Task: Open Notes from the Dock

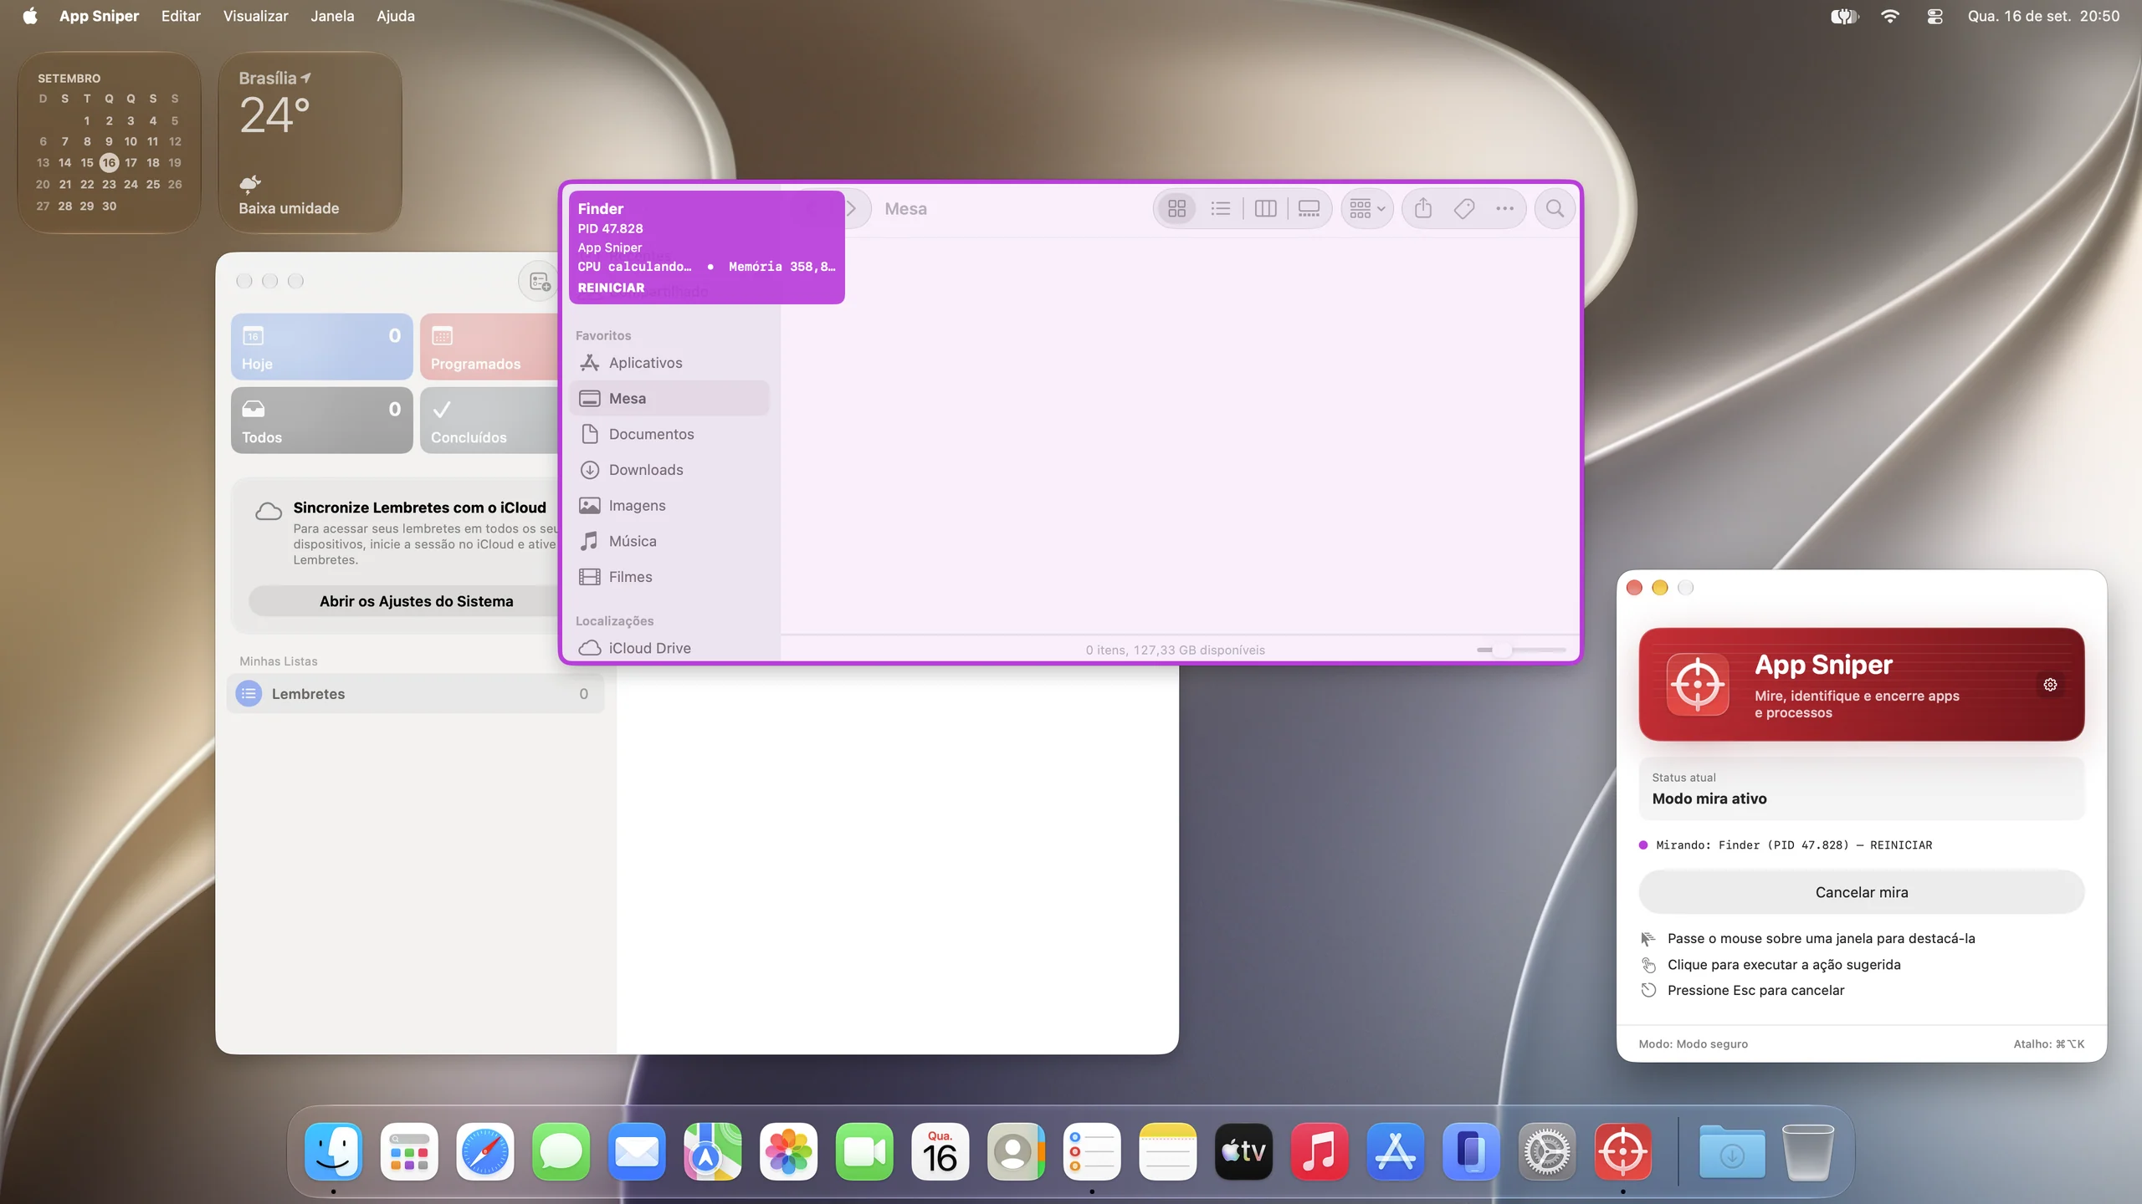Action: click(1168, 1151)
